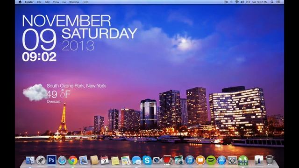Open Photo Booth icon in Dock
Screen dimensions: 299x168
pos(168,161)
